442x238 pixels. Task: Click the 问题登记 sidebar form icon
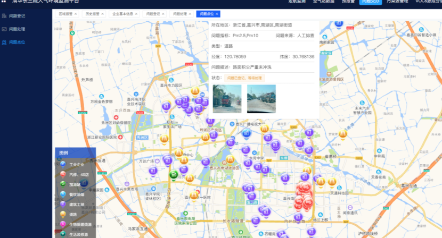[x=4, y=16]
